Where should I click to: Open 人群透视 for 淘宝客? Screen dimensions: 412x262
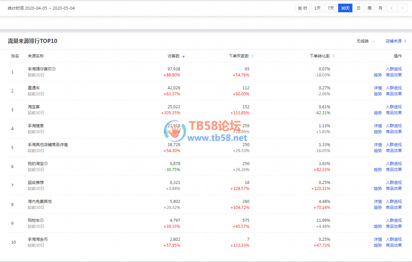(394, 107)
